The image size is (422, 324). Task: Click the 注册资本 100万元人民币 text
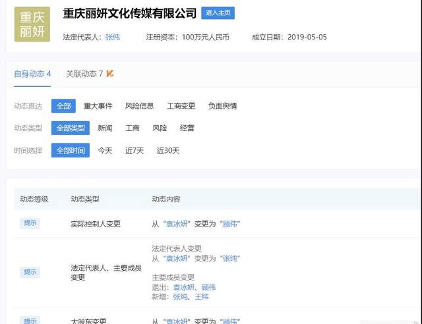pyautogui.click(x=187, y=37)
